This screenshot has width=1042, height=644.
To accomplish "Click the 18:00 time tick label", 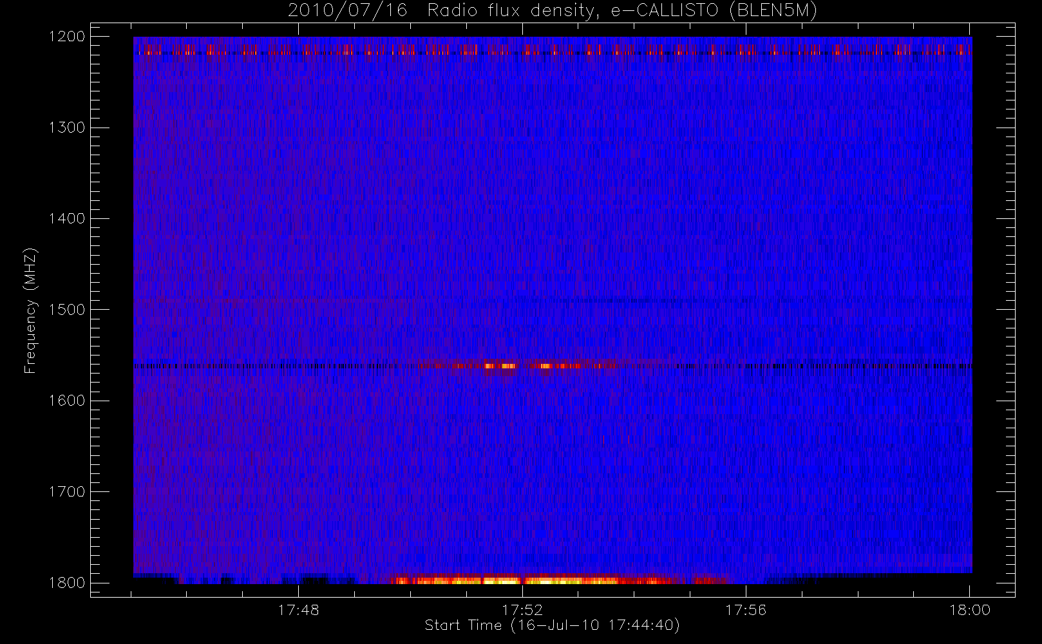I will [x=969, y=610].
